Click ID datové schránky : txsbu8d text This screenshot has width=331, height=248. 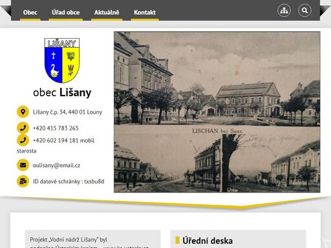click(69, 181)
